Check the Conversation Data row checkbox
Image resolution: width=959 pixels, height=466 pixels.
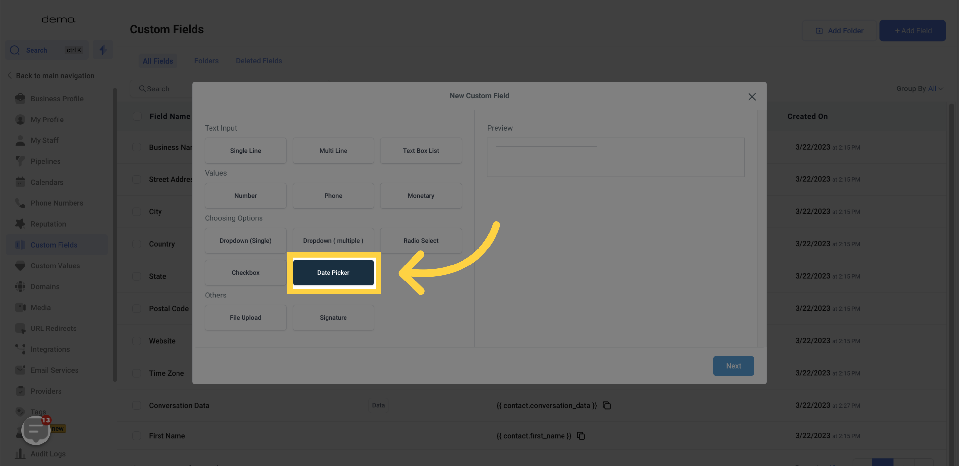point(137,405)
